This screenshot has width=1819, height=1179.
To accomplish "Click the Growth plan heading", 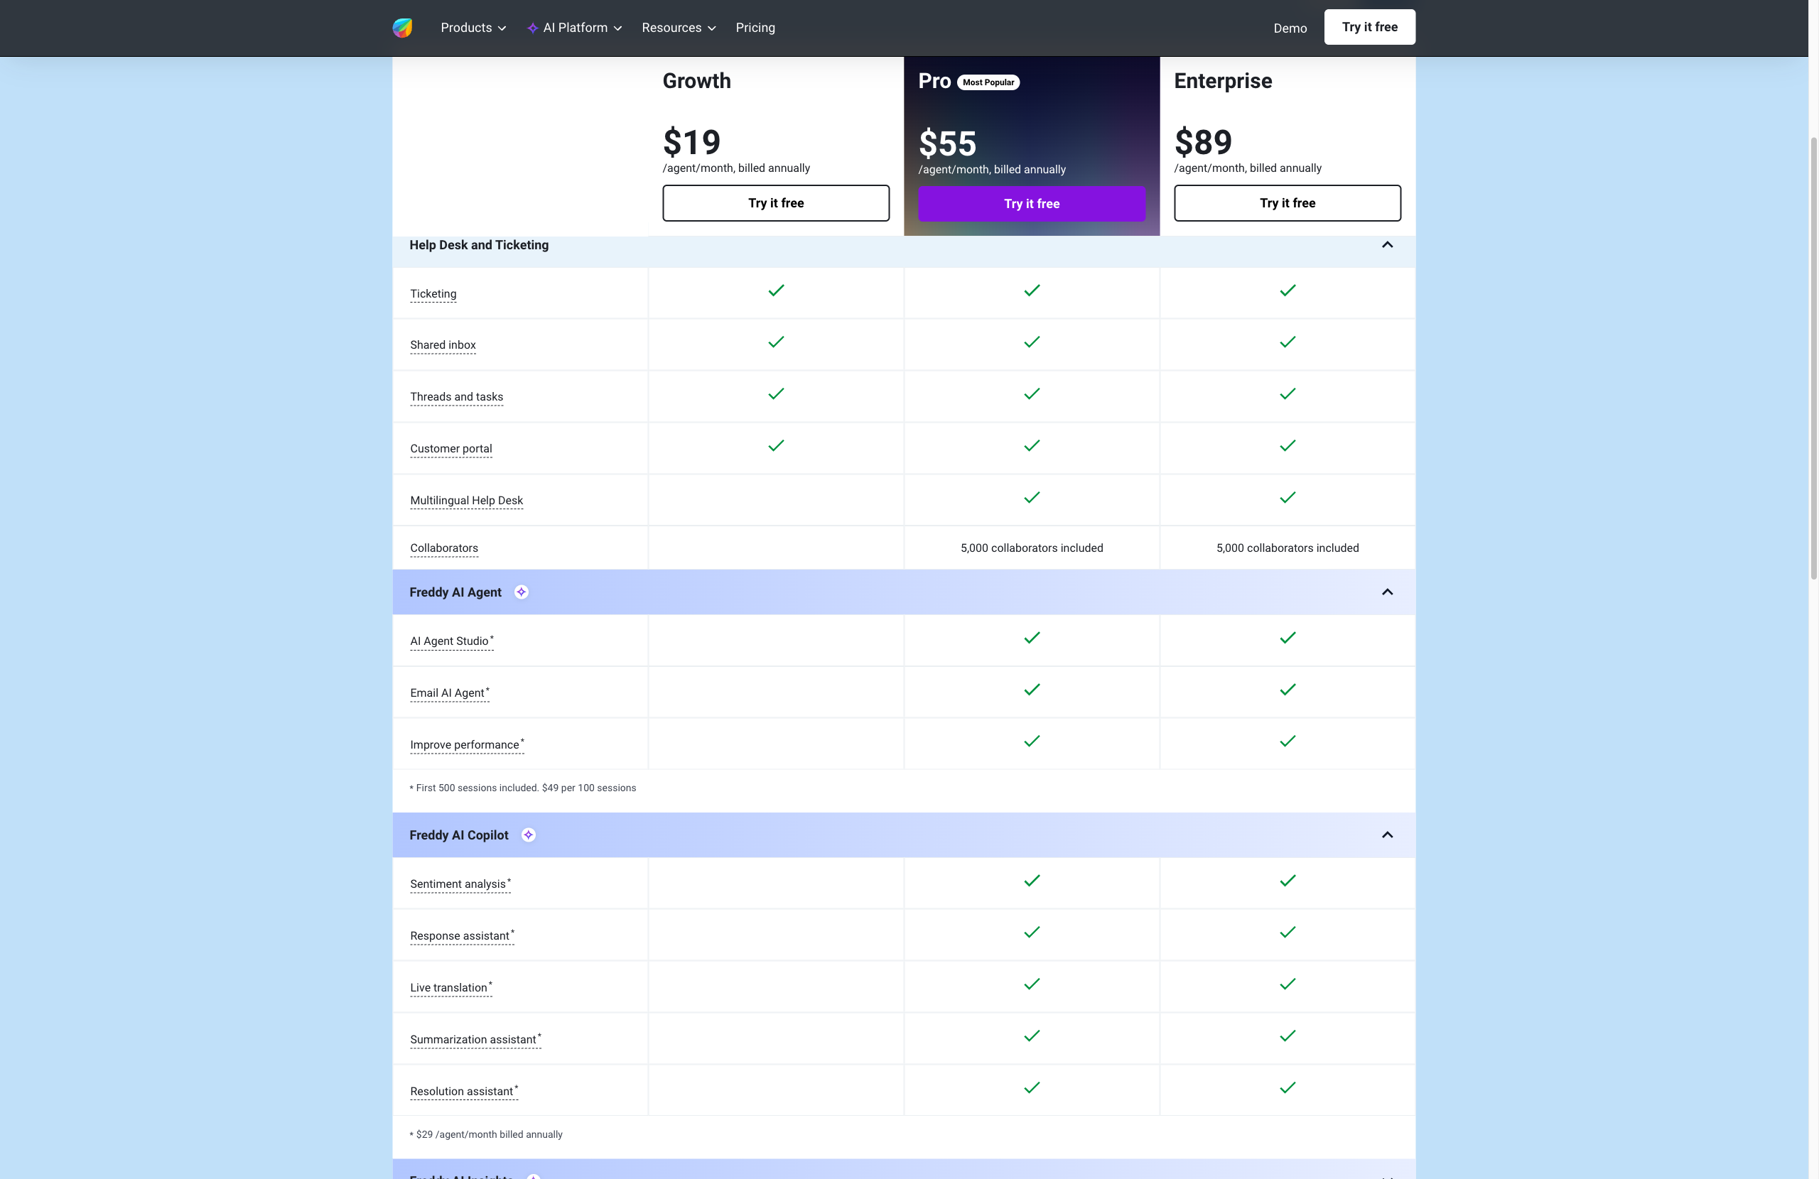I will (x=696, y=81).
